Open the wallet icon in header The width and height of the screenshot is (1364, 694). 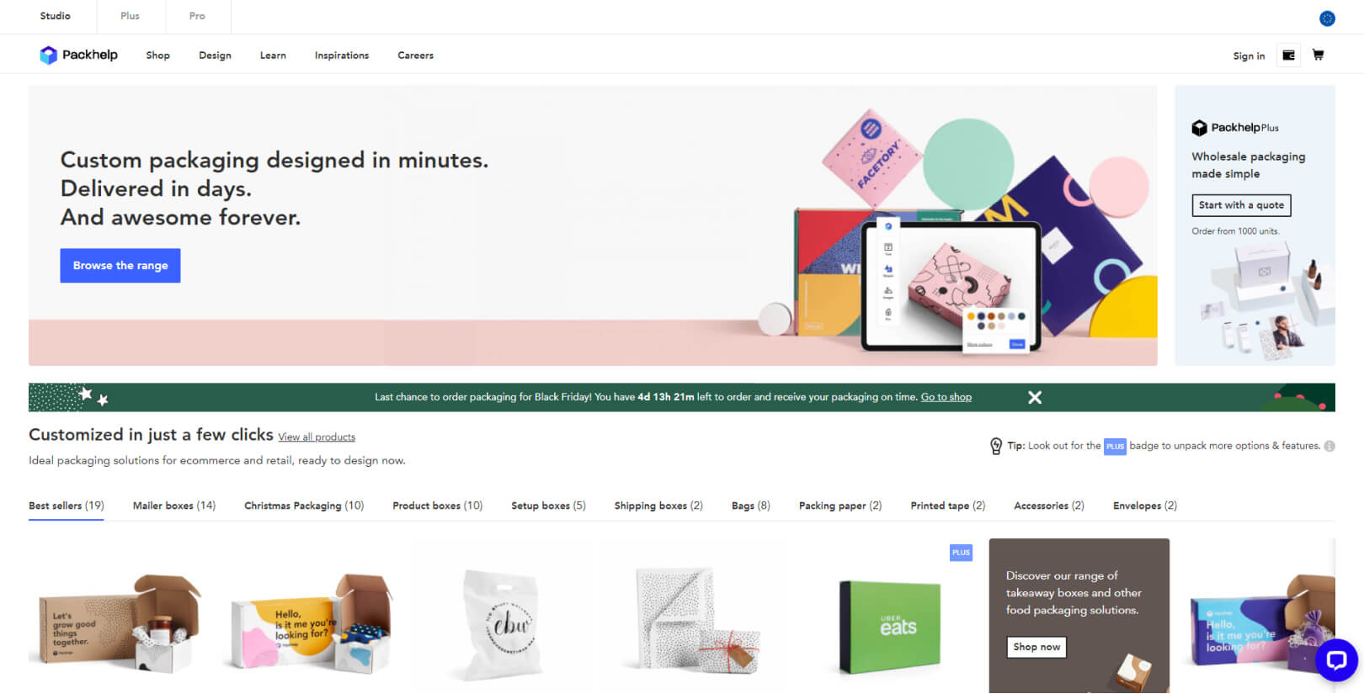[x=1288, y=56]
